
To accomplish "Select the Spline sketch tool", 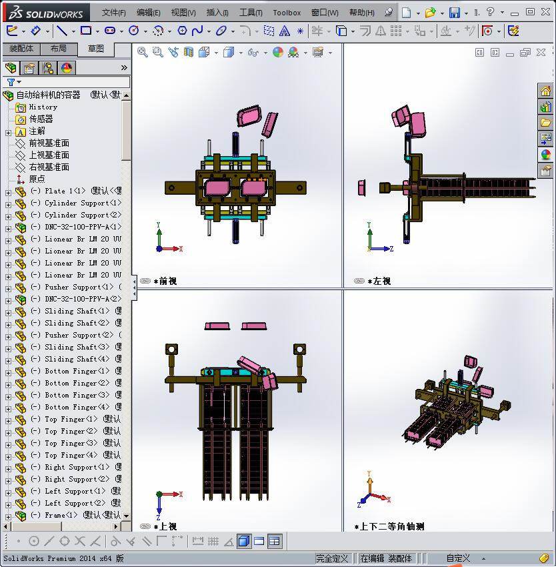I will tap(197, 31).
